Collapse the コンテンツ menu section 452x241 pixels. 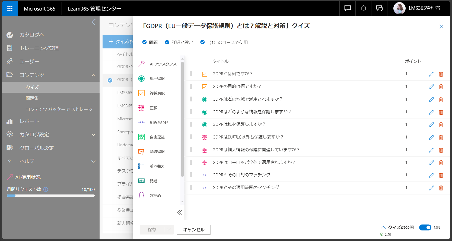tap(93, 75)
